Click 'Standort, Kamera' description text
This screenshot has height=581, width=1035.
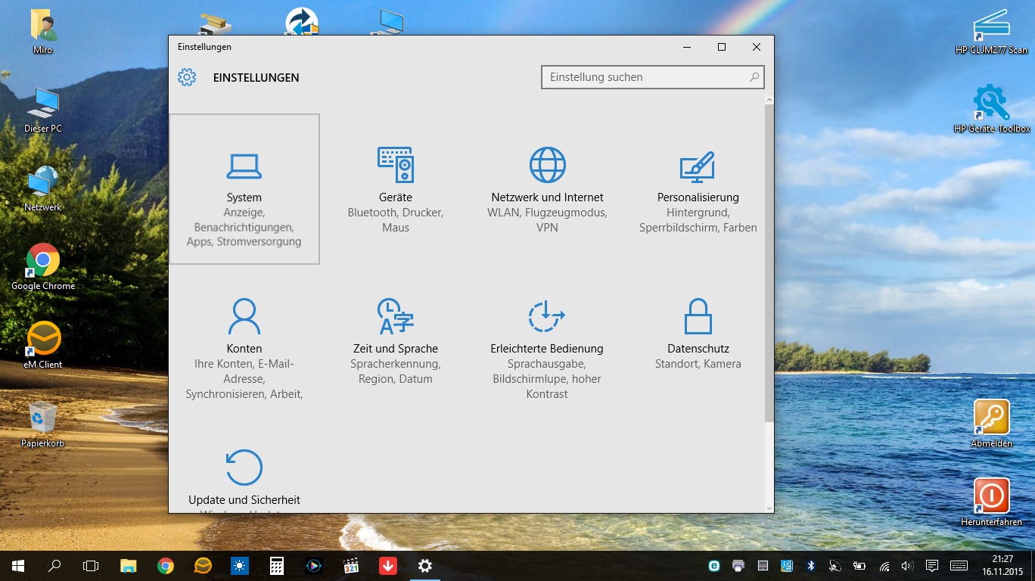[x=698, y=364]
